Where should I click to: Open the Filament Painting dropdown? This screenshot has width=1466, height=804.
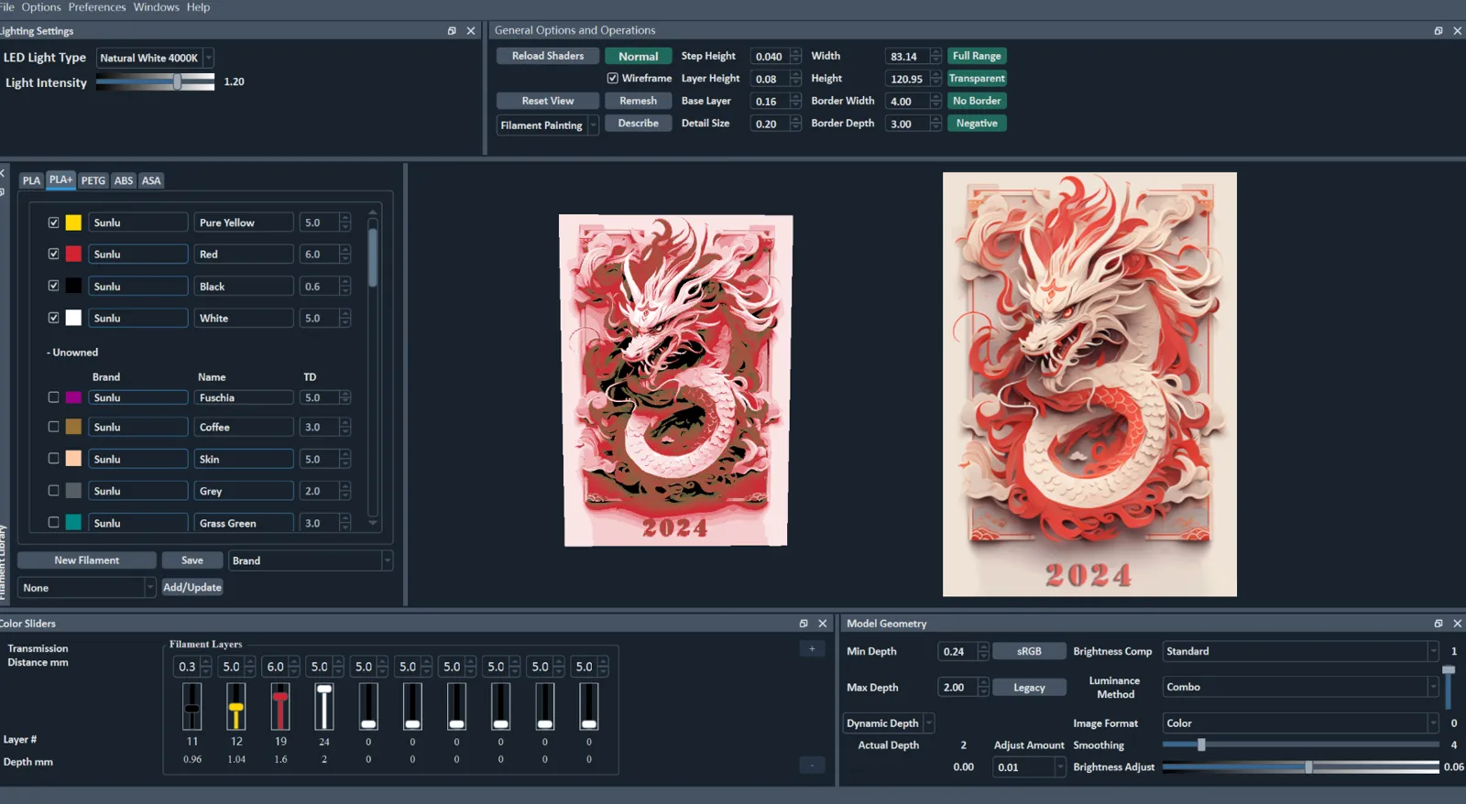point(548,125)
